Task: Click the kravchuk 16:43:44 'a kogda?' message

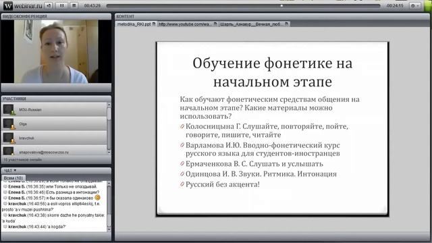Action: pyautogui.click(x=34, y=227)
